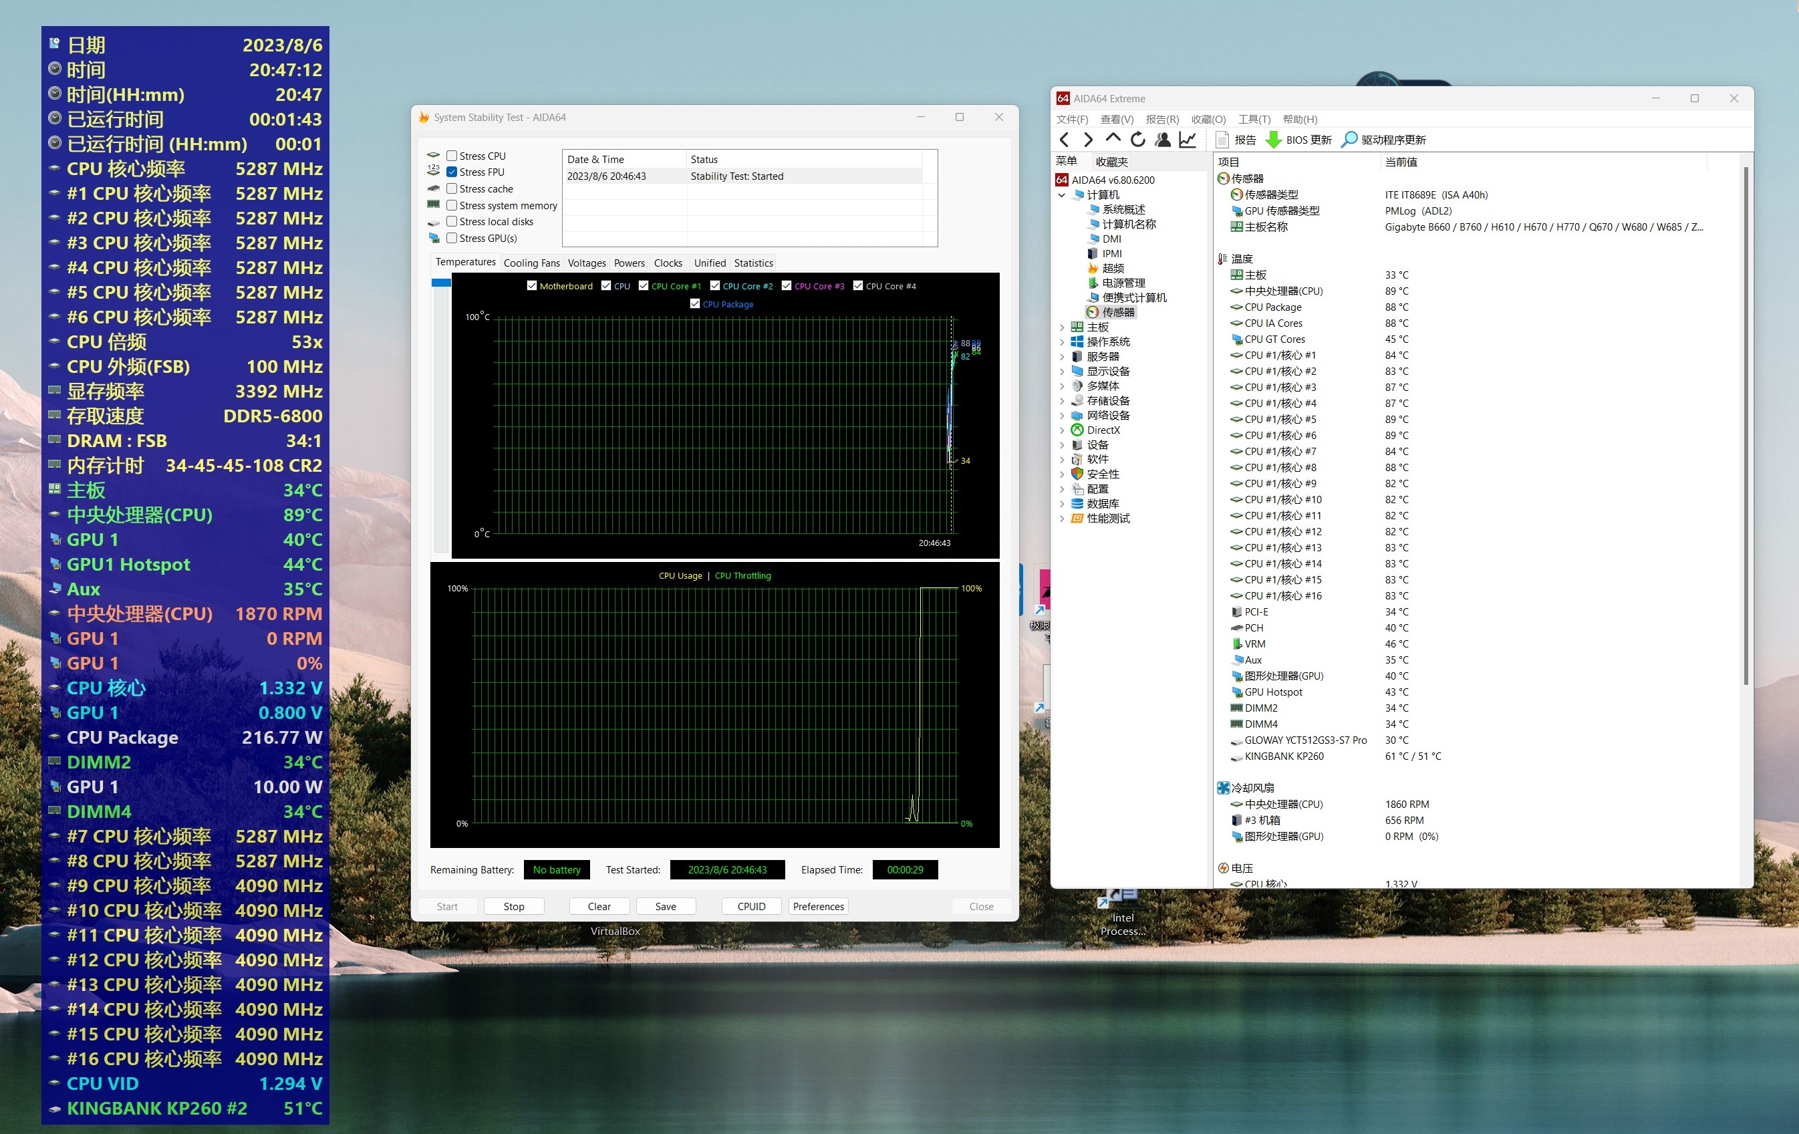Select 电源管理 in the tree
Viewport: 1799px width, 1134px height.
(x=1123, y=283)
